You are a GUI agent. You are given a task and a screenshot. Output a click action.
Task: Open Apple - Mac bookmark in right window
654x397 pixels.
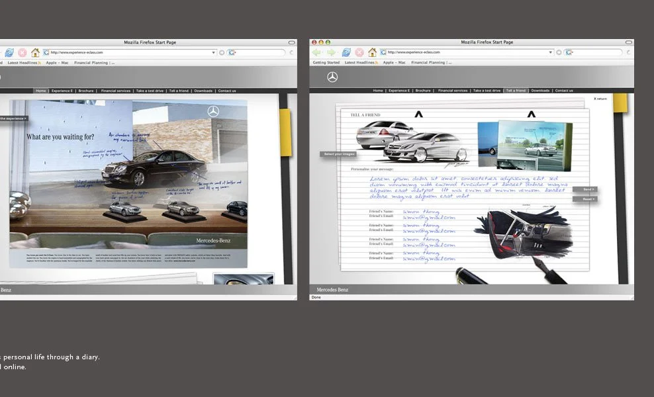(x=394, y=63)
